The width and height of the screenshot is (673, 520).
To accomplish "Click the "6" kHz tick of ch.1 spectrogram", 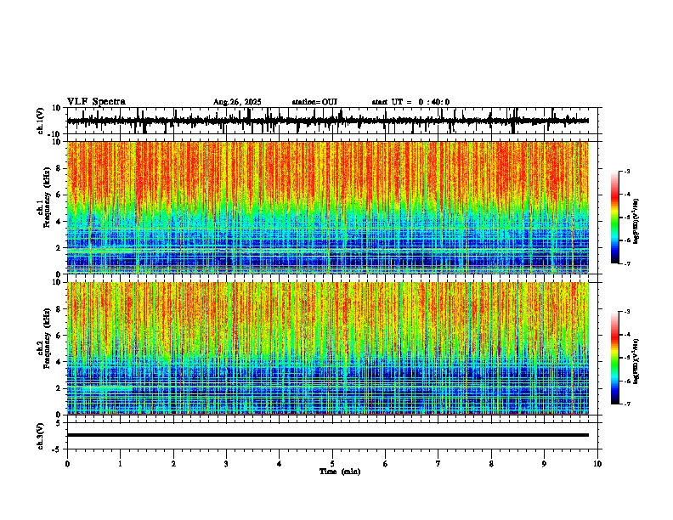I will pos(59,195).
